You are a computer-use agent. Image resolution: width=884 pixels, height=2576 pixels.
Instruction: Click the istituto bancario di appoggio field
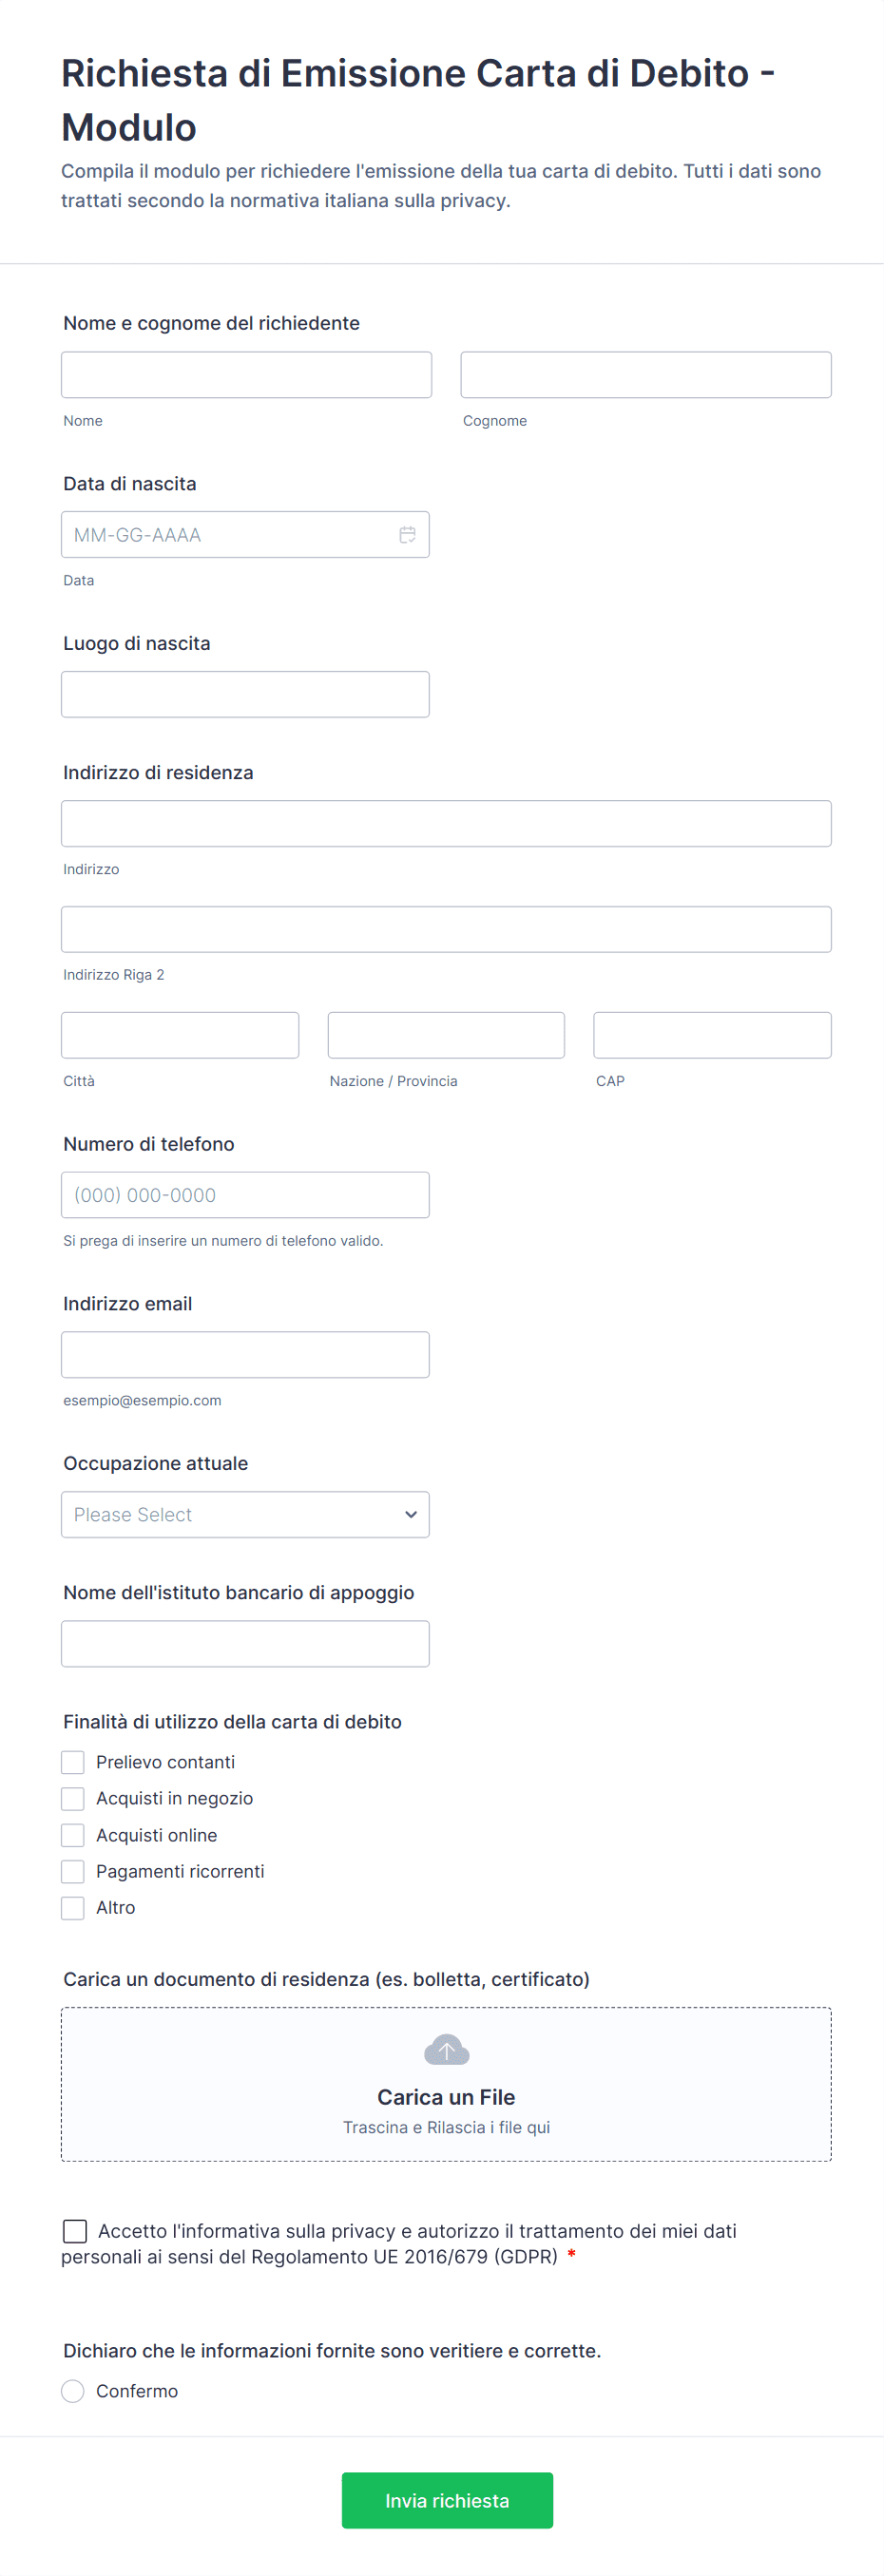point(245,1643)
